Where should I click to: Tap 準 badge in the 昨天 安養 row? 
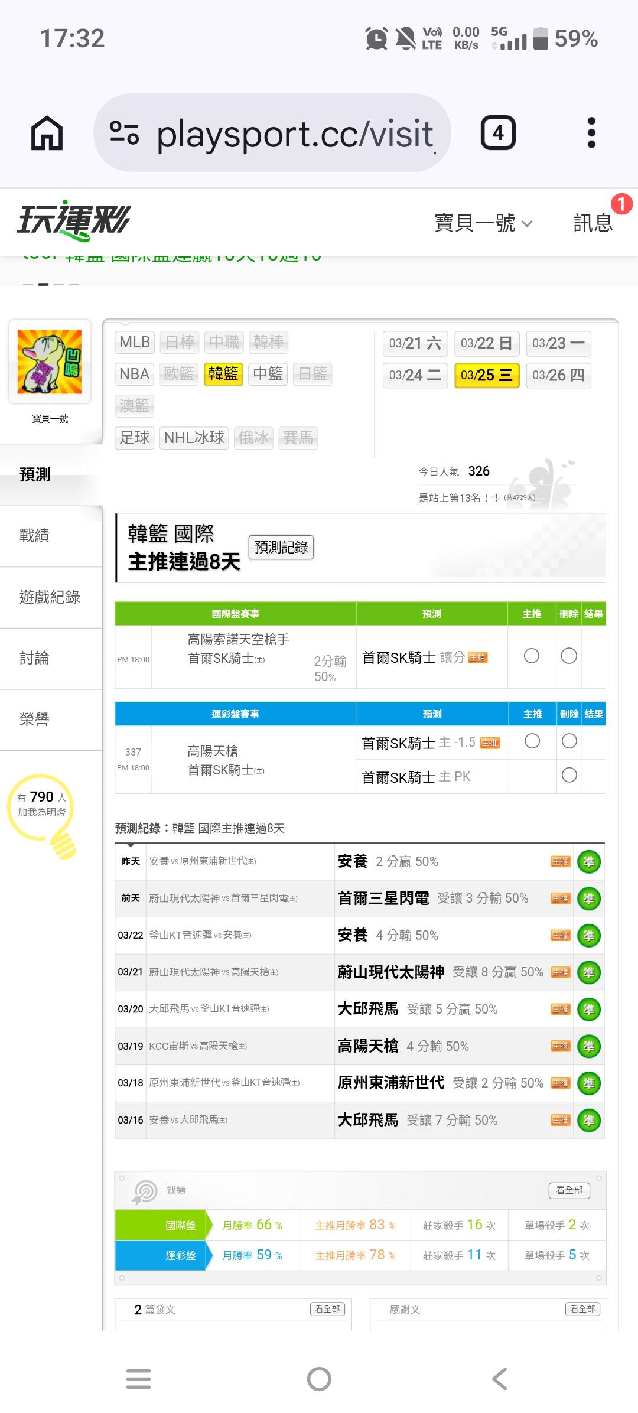(x=588, y=862)
